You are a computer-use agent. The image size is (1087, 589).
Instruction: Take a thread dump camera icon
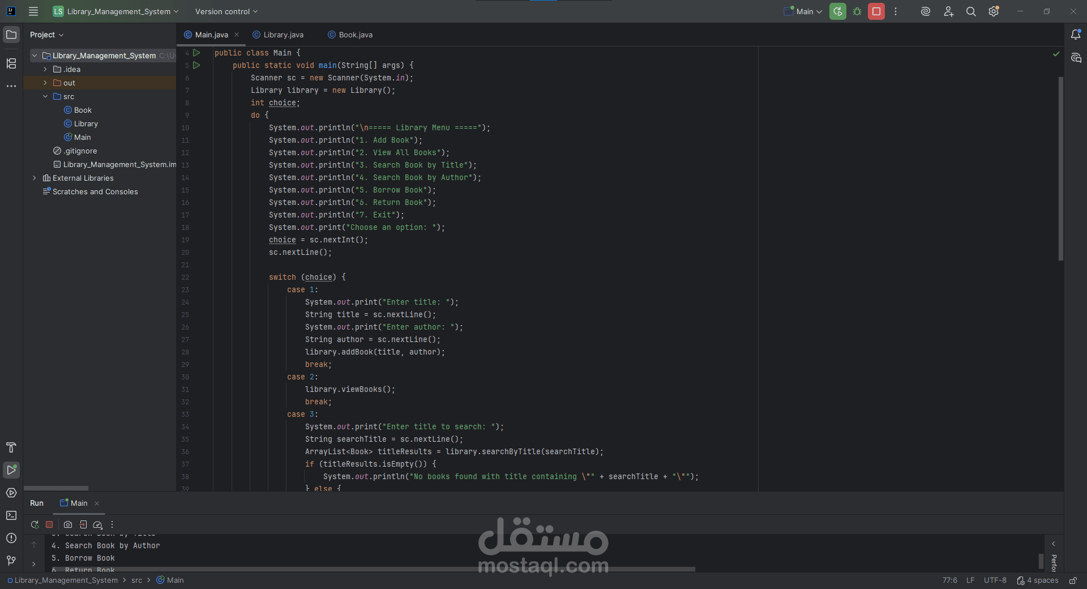68,524
